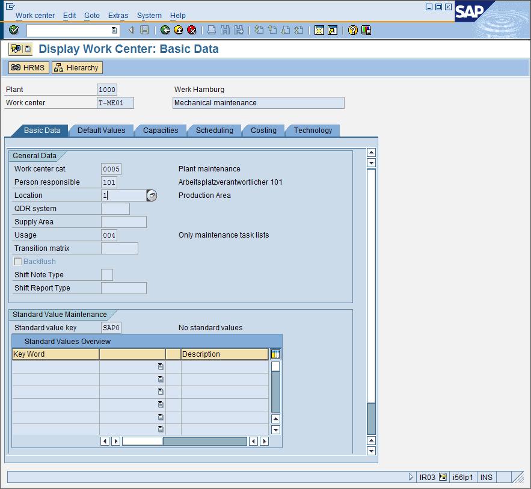Click the Previous Page icon
The image size is (531, 489).
[x=272, y=30]
